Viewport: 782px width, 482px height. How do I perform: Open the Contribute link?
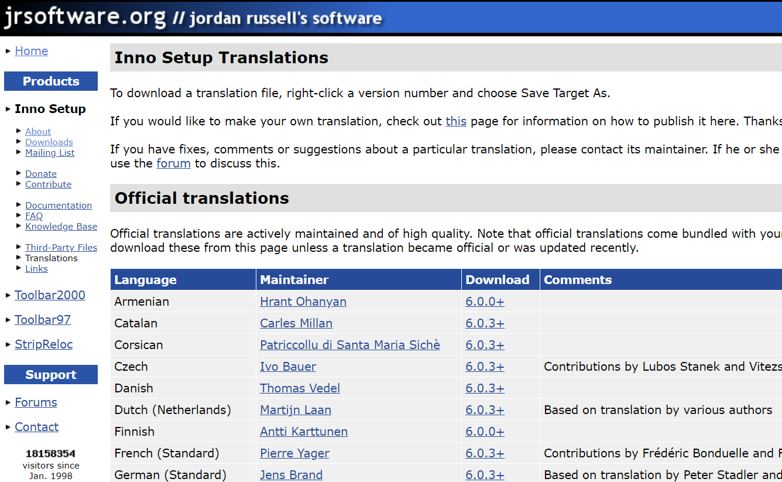pyautogui.click(x=48, y=184)
